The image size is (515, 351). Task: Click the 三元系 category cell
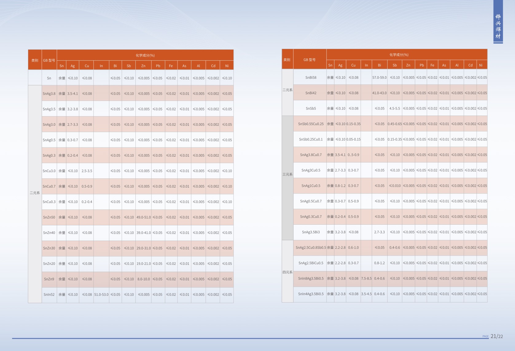click(x=287, y=174)
